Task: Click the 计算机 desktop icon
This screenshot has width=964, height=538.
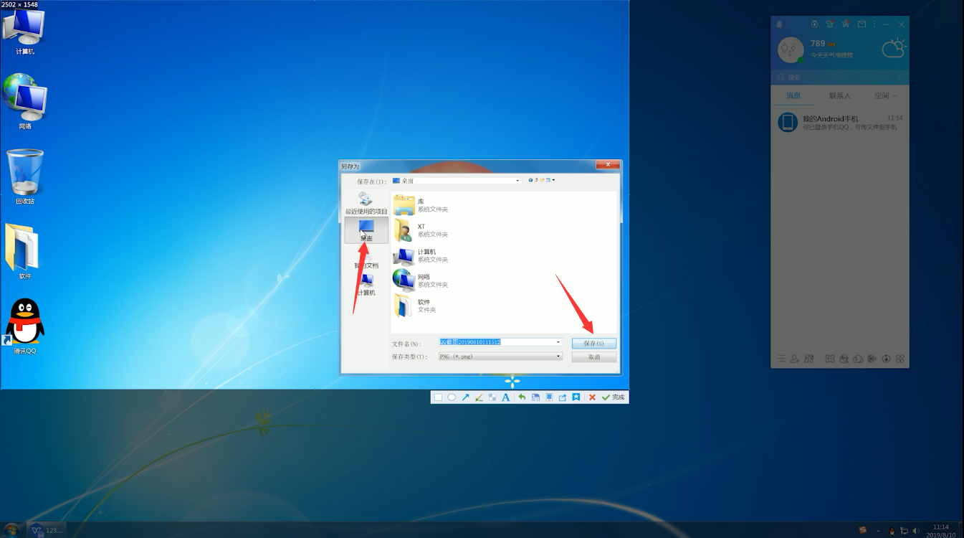Action: [24, 32]
